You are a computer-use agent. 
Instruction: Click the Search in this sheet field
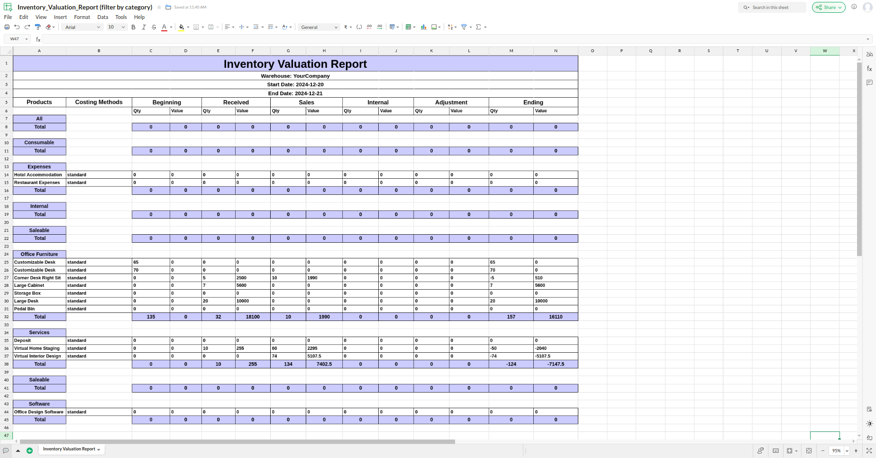pyautogui.click(x=772, y=7)
